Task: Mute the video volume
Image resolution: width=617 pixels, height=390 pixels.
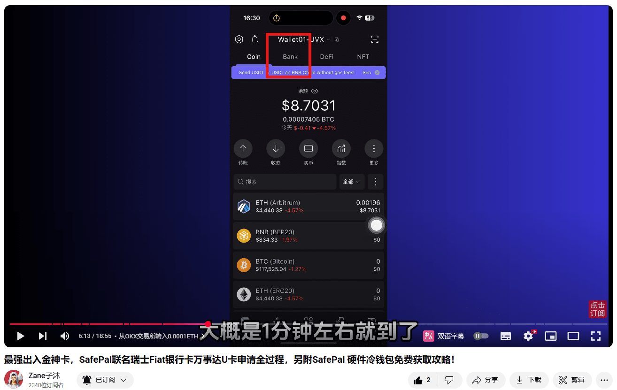Action: coord(65,336)
